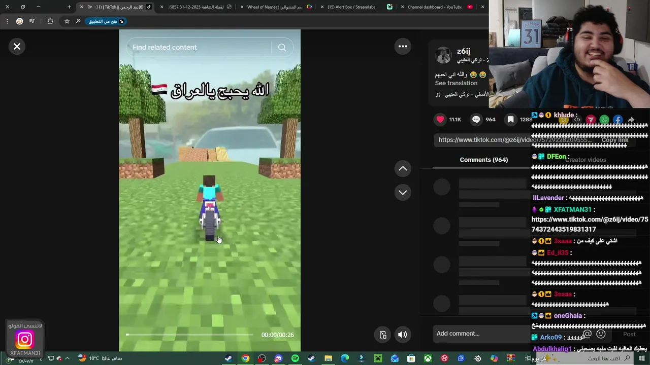
Task: Switch to the Comments (964) tab
Action: click(483, 160)
